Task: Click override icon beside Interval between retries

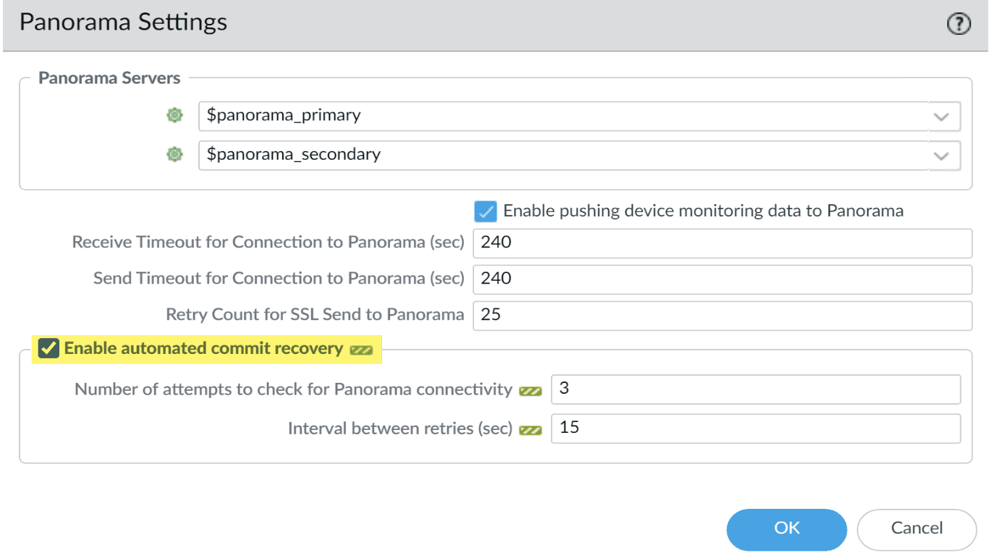Action: click(x=530, y=430)
